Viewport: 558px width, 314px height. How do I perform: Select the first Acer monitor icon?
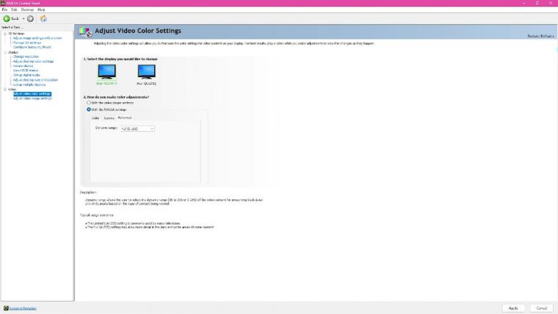(x=107, y=71)
